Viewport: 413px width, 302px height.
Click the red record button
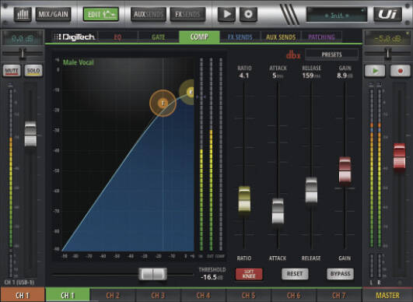(x=400, y=71)
